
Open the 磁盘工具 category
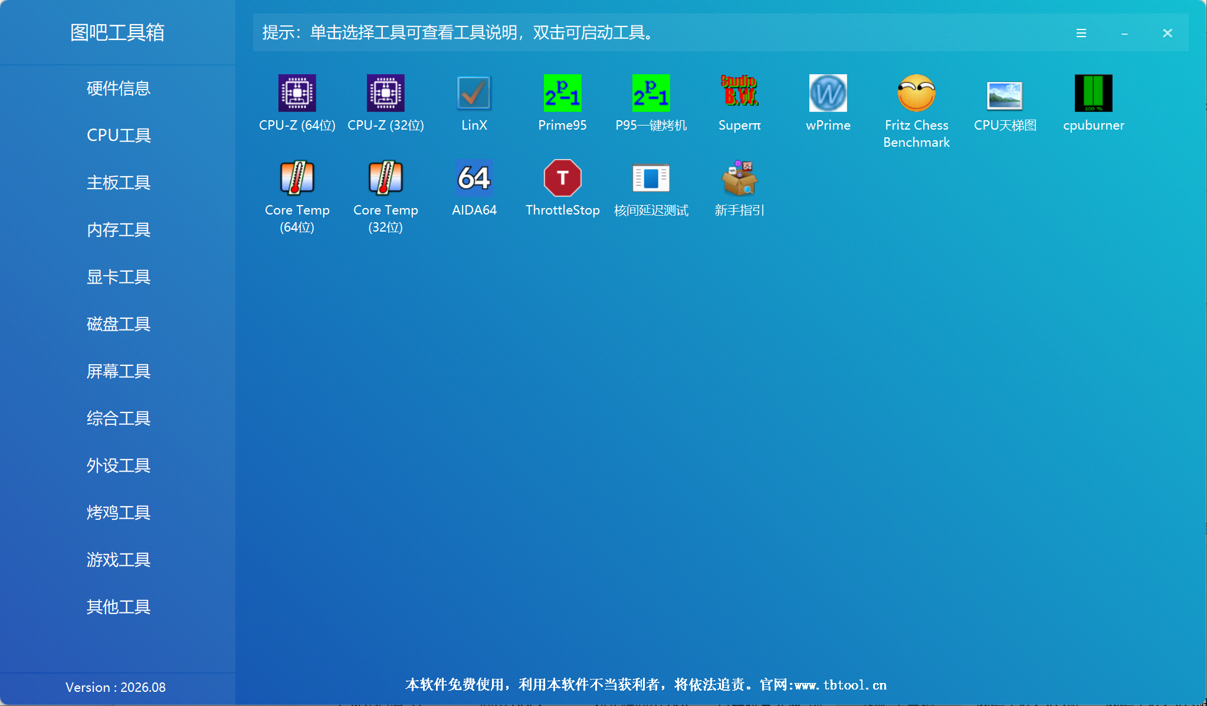(x=119, y=324)
